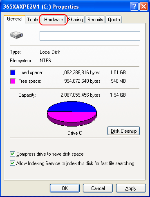Click the blue Used space swatch
The image size is (150, 197).
13,72
